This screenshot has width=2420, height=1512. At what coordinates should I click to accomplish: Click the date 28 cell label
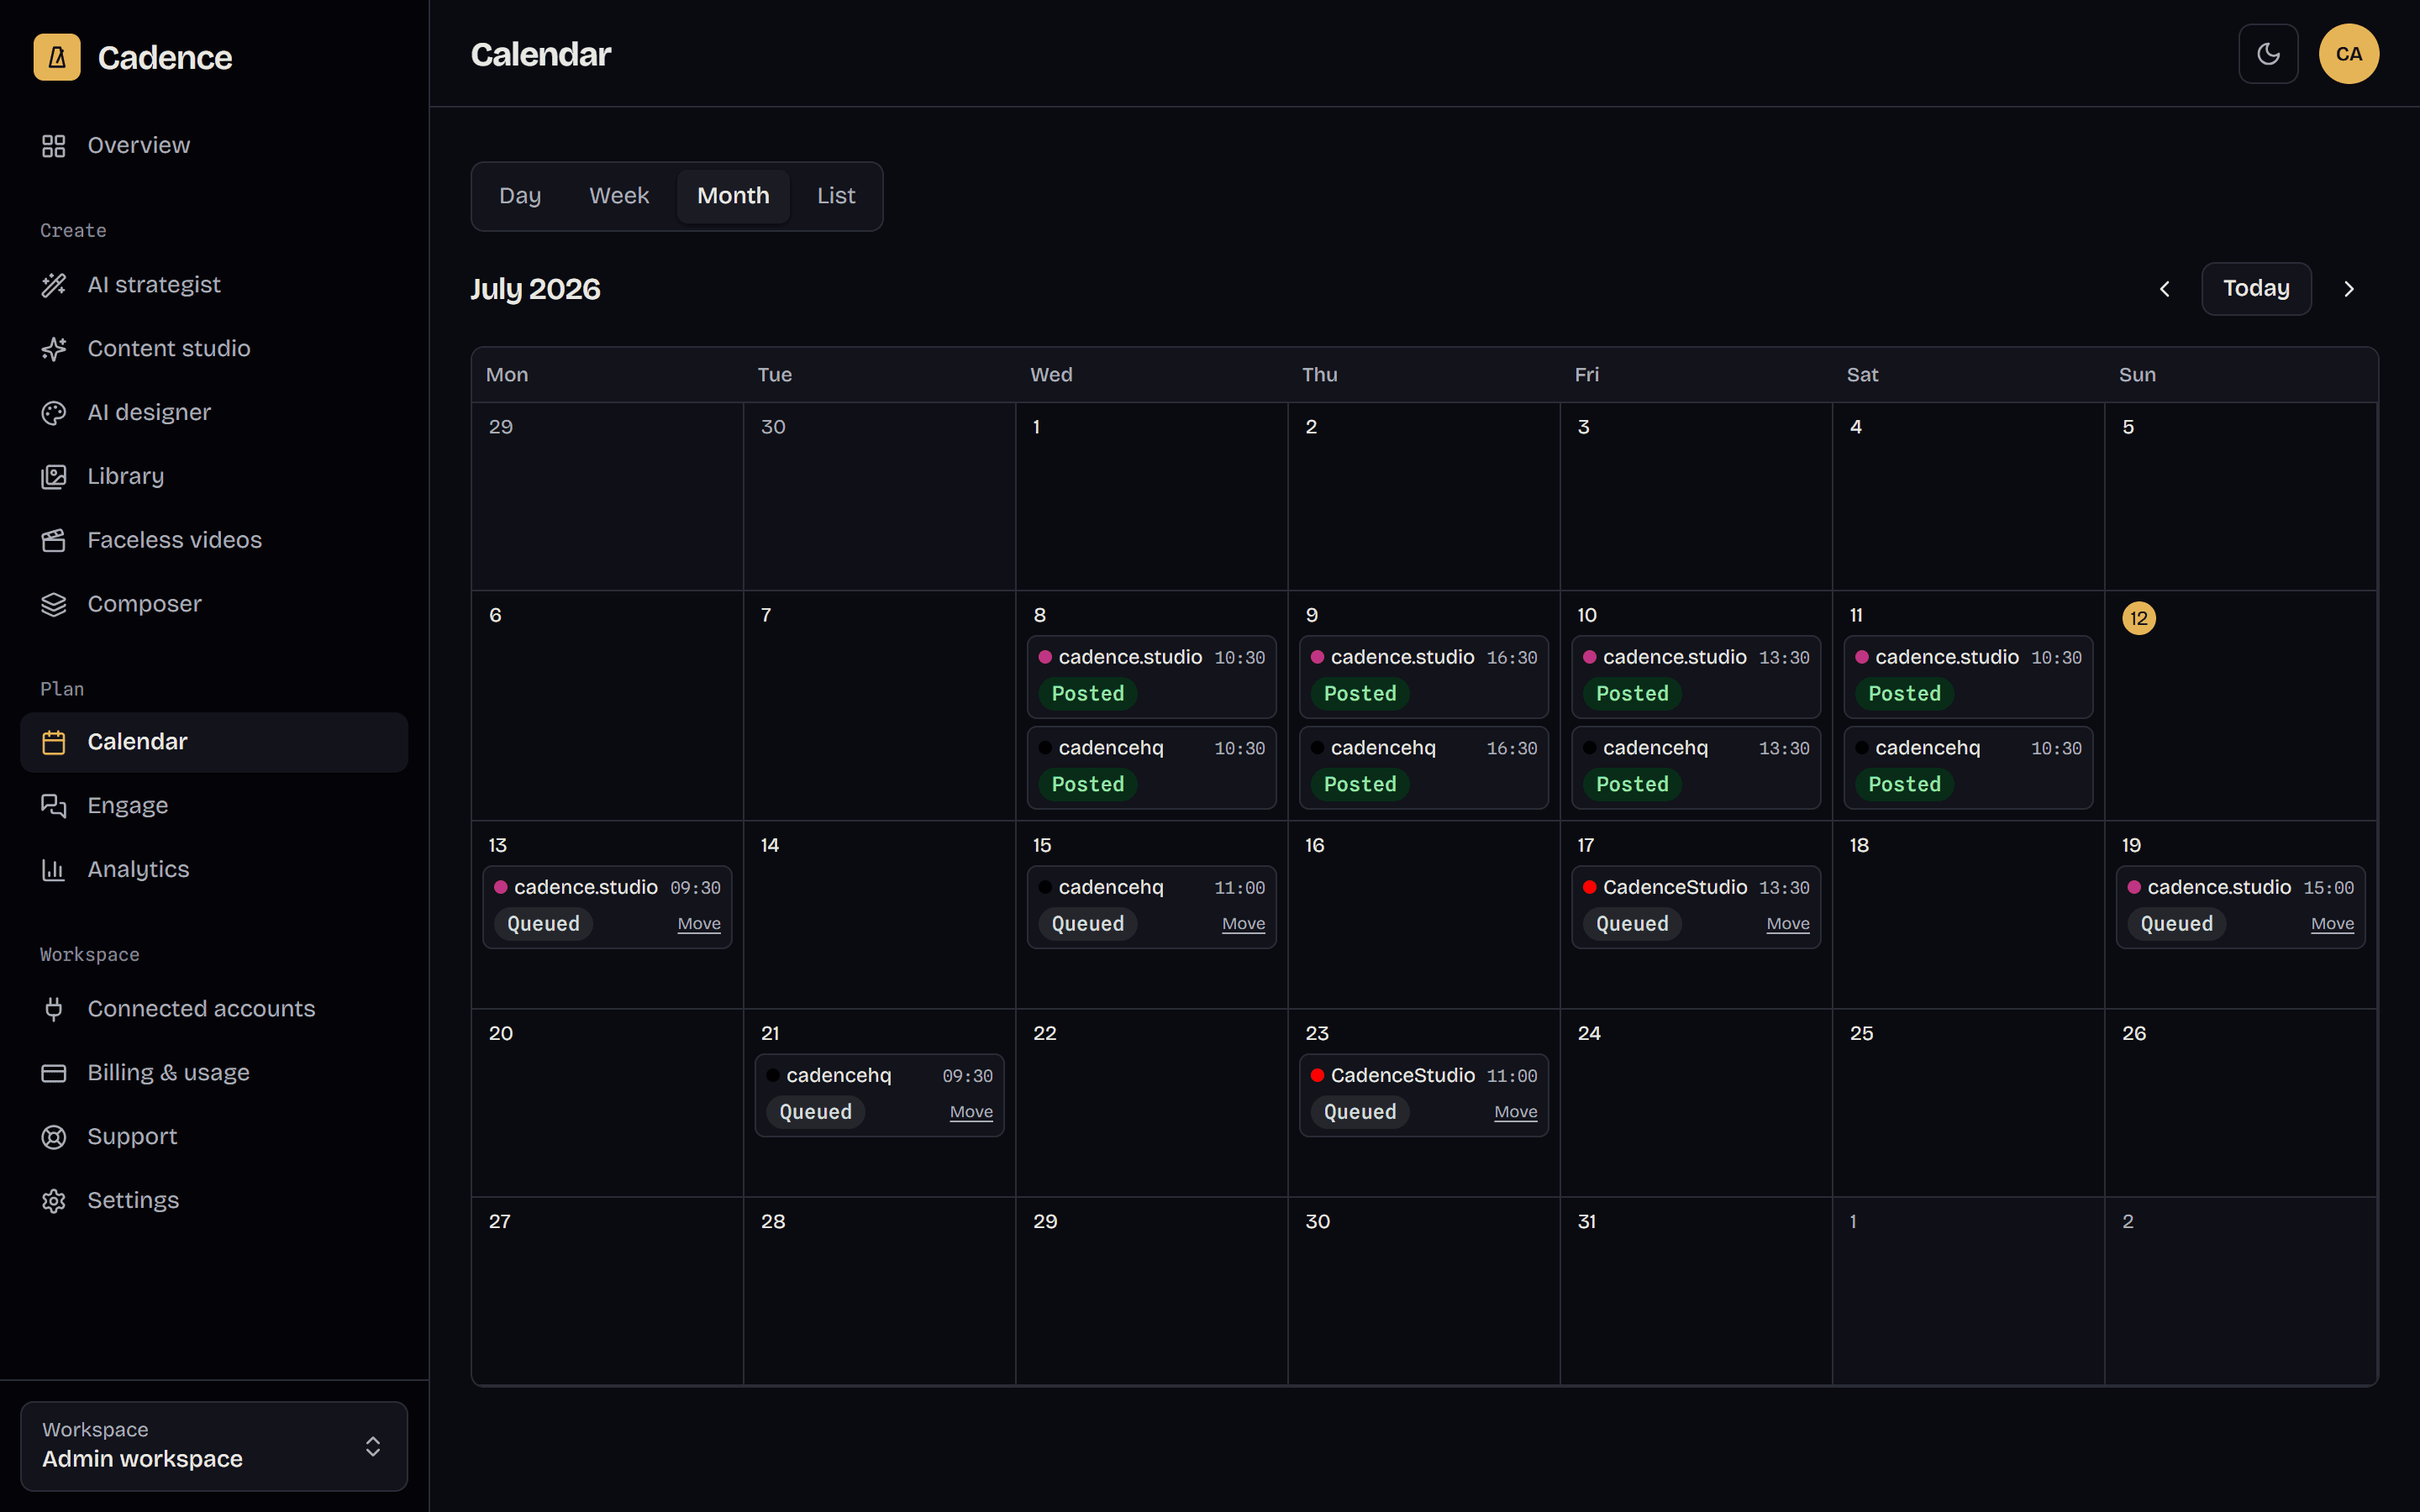point(773,1222)
